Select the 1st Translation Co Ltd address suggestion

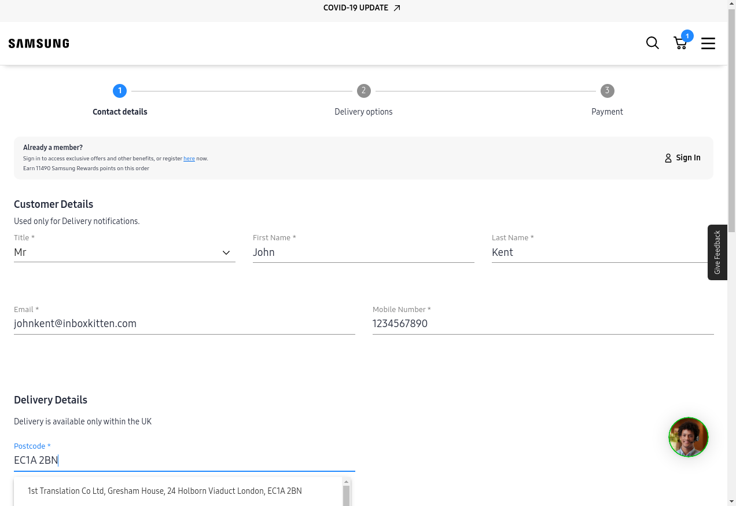pyautogui.click(x=165, y=491)
